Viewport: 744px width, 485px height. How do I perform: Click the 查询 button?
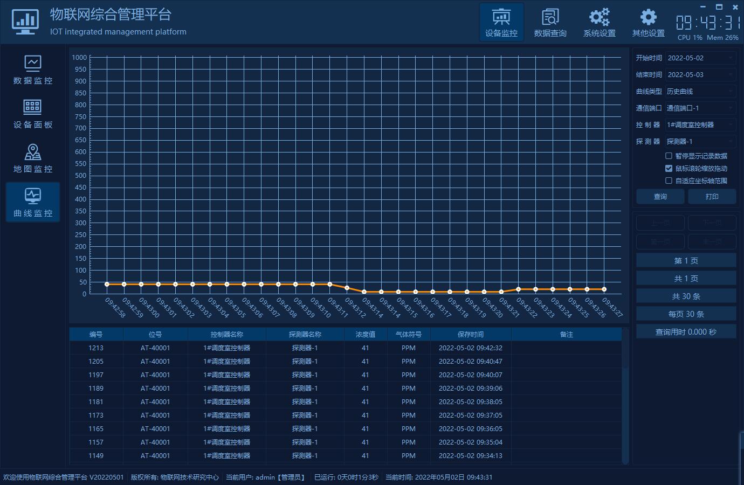point(660,197)
